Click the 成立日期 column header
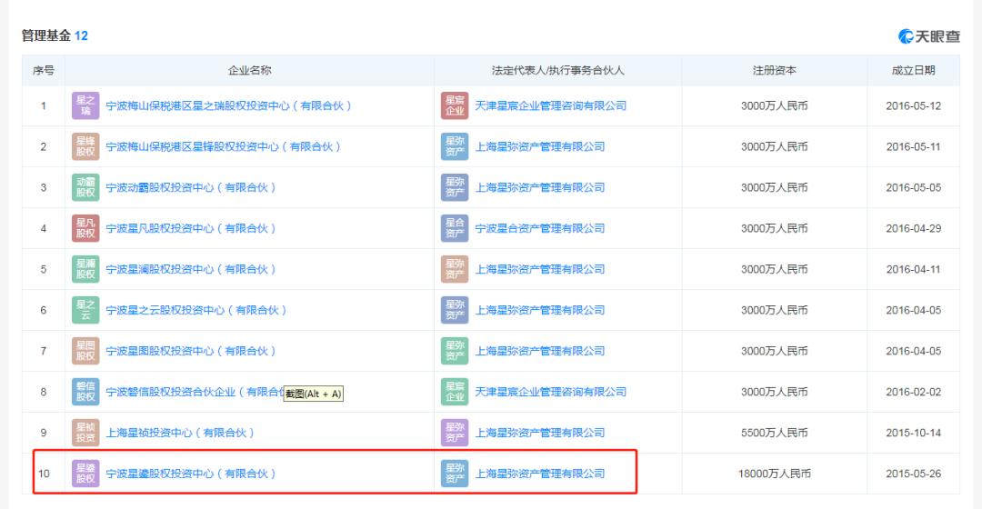This screenshot has width=982, height=509. pyautogui.click(x=913, y=70)
